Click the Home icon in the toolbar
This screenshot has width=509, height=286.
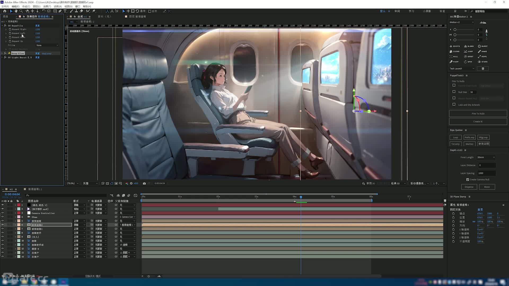click(5, 11)
